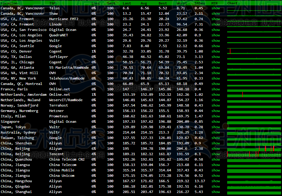The width and height of the screenshot is (282, 196).
Task: Click the latency chart for Hangzhou Aliyun
Action: pos(254,181)
